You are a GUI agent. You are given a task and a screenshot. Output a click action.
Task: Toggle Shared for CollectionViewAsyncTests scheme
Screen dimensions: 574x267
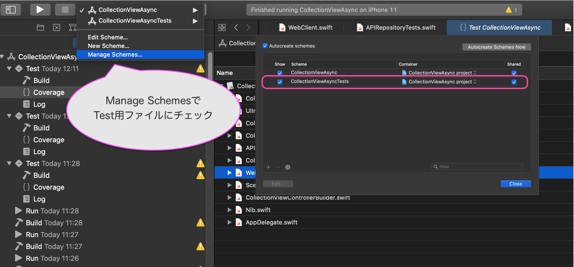tap(514, 82)
